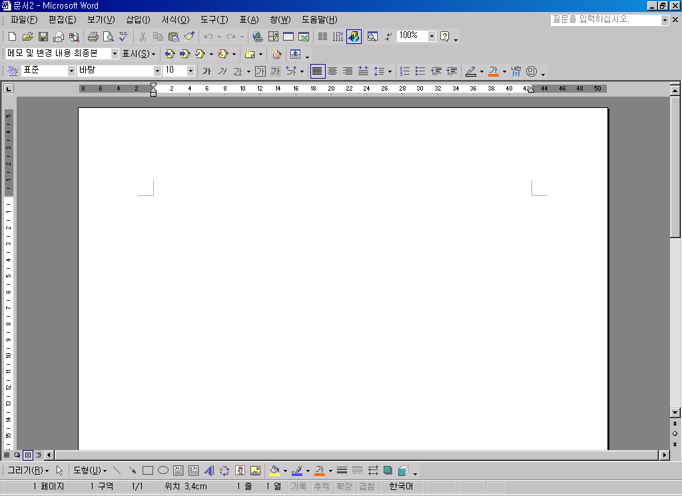Select Objects pointer on the drawing toolbar
Screen dimensions: 682x496
[59, 470]
